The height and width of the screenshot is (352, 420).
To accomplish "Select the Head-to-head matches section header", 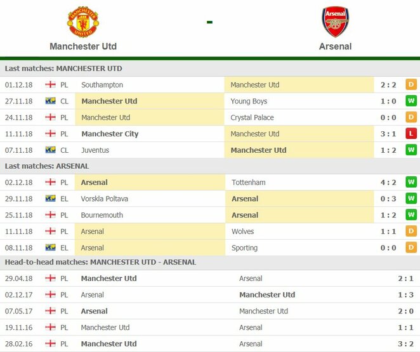I will pos(100,262).
